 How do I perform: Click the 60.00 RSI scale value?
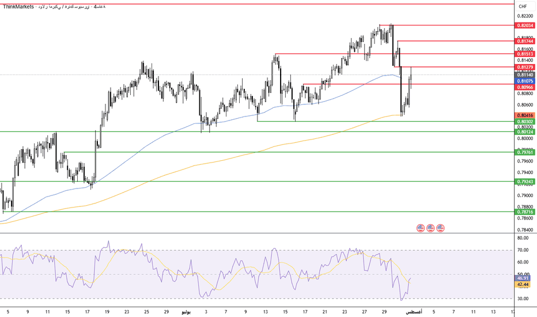tap(523, 262)
